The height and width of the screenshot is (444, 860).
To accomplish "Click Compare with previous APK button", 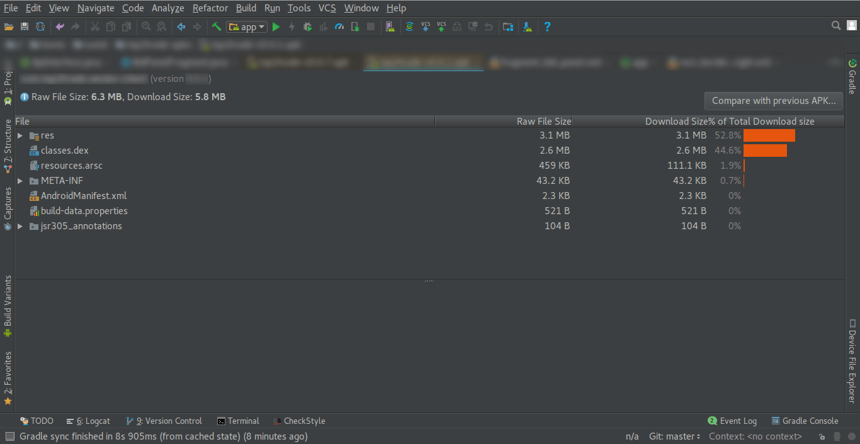I will pyautogui.click(x=773, y=101).
